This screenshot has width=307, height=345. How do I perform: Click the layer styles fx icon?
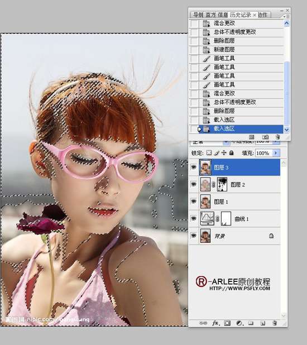click(215, 323)
